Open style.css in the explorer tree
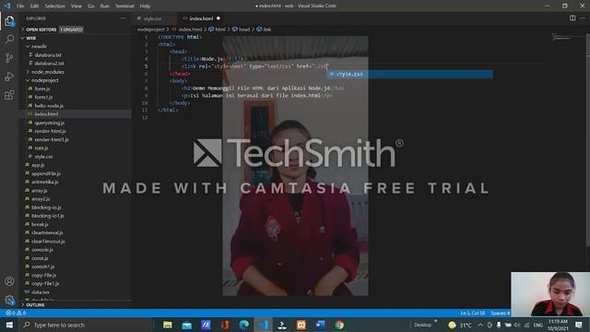The image size is (590, 332). pyautogui.click(x=43, y=157)
